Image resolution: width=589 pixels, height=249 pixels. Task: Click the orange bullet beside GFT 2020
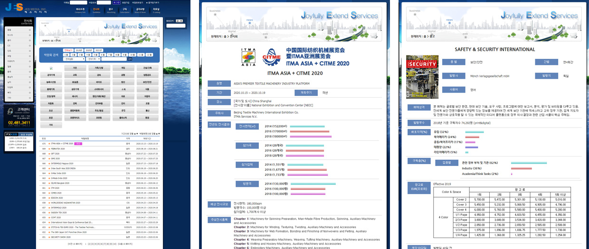click(49, 154)
